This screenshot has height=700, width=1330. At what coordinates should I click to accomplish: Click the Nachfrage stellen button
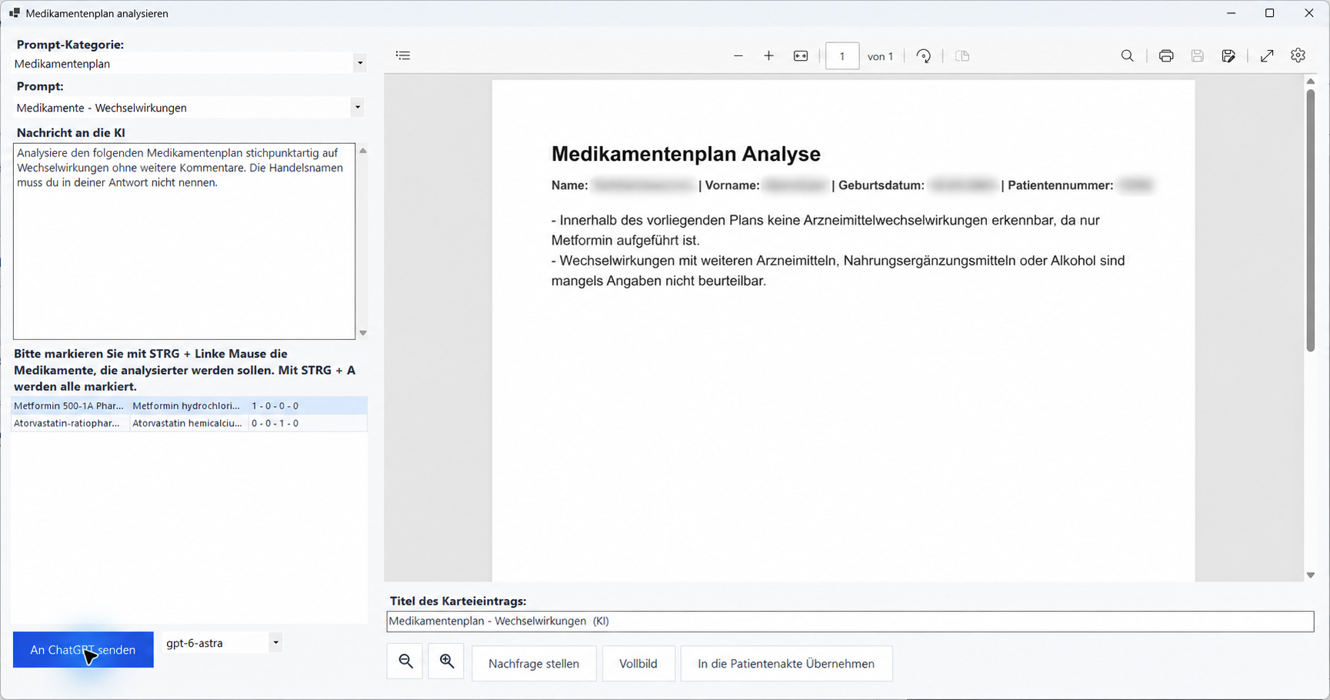534,663
